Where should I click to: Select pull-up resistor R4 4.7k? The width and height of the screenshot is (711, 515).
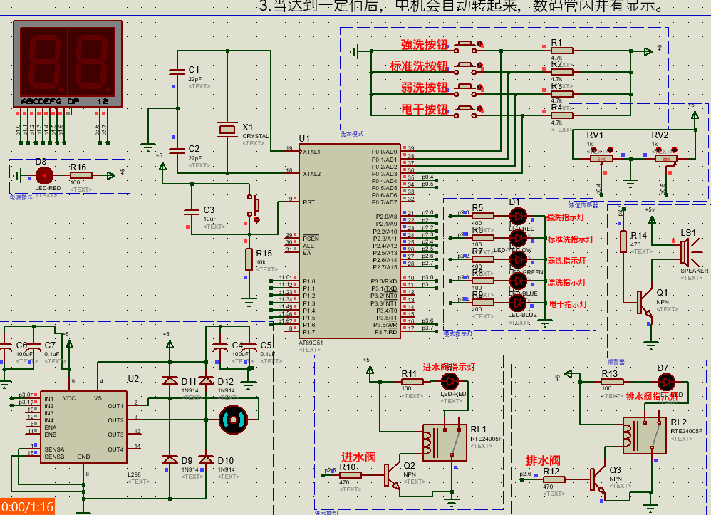tap(562, 115)
